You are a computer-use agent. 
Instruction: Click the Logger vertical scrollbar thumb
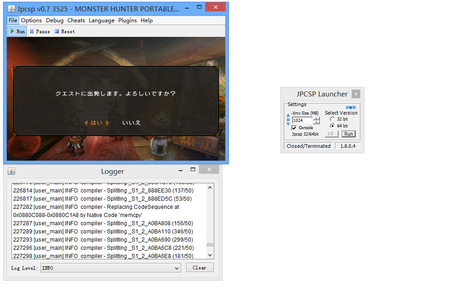[210, 245]
